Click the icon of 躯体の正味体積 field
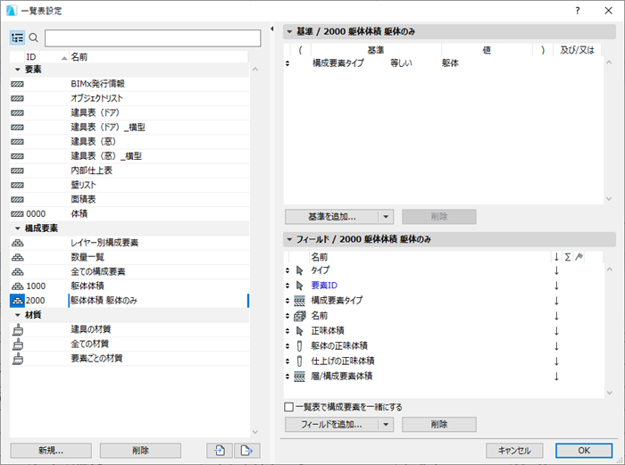Image resolution: width=625 pixels, height=465 pixels. click(x=299, y=346)
